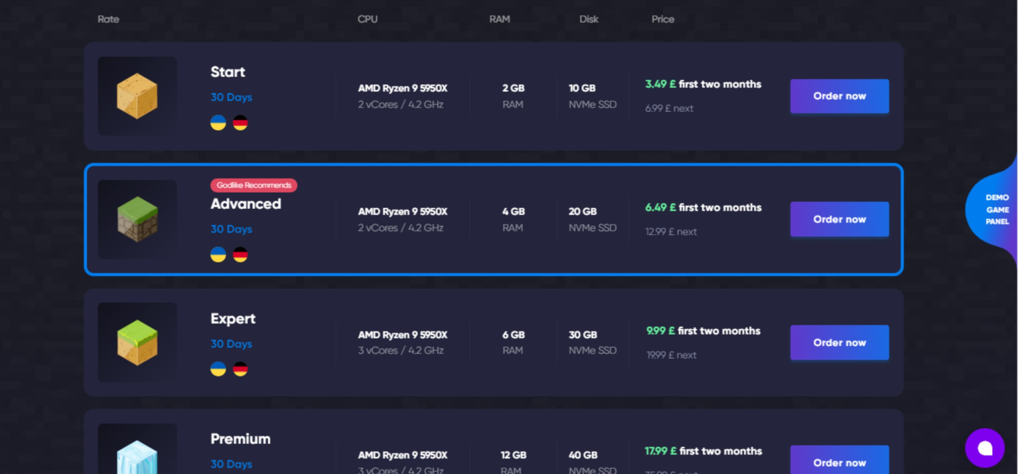Screen dimensions: 1018x474
Task: Click the Advanced plan grass block icon
Action: (x=137, y=219)
